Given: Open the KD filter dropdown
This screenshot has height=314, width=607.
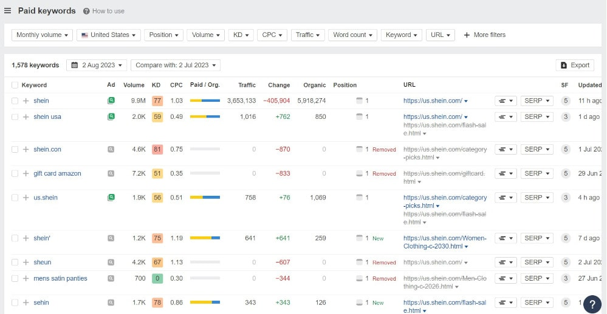Looking at the screenshot, I should (241, 35).
